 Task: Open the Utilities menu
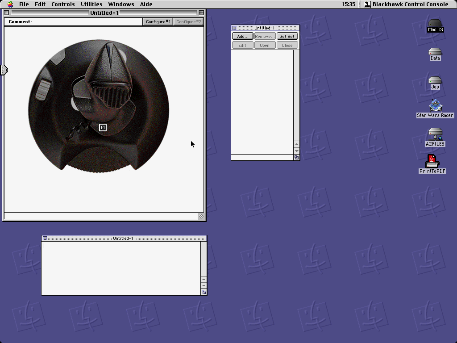[x=91, y=4]
